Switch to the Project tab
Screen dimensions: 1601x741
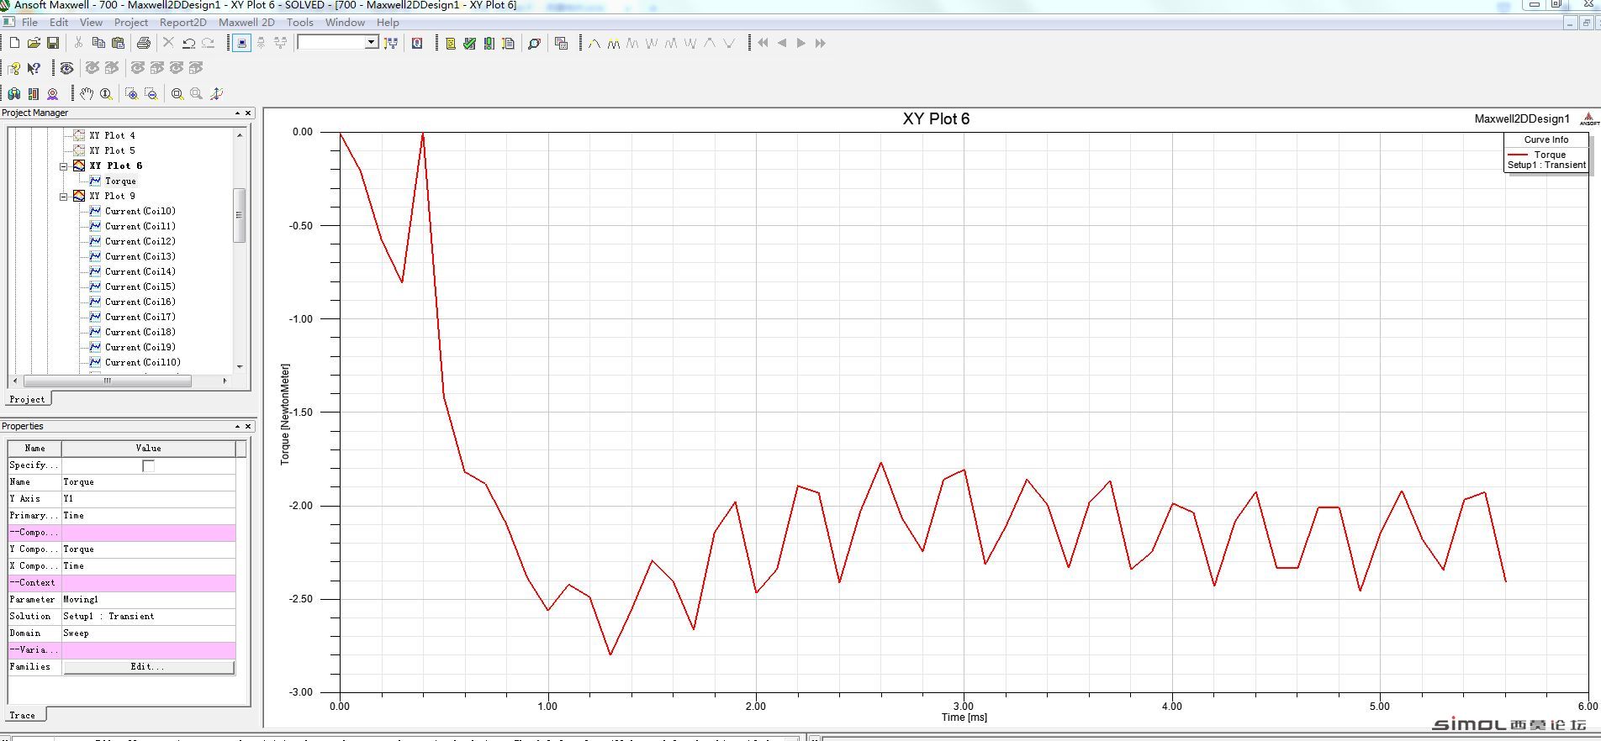[28, 399]
